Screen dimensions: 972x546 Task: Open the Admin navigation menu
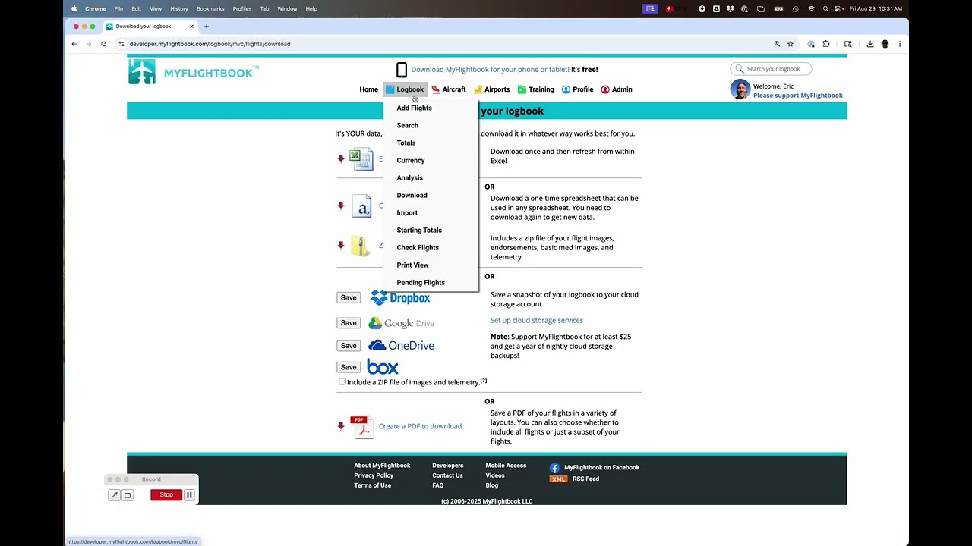[x=617, y=89]
